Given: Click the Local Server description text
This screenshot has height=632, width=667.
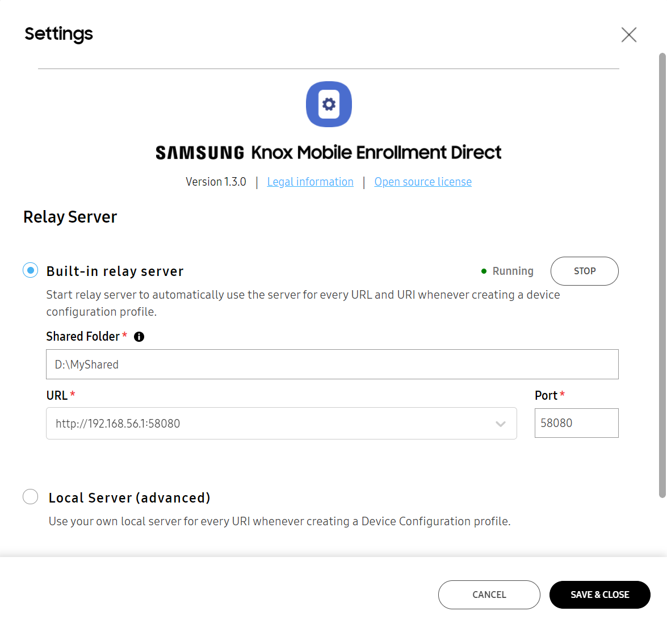Looking at the screenshot, I should coord(279,521).
